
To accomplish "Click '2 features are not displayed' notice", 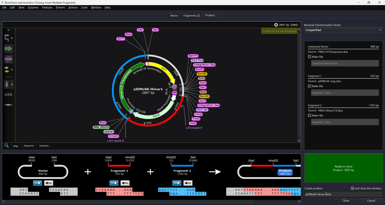I will click(x=279, y=31).
